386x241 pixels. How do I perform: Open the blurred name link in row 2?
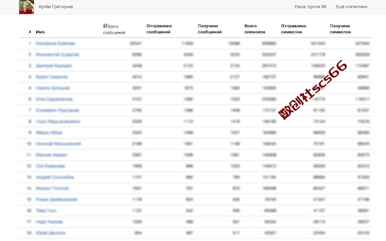point(57,55)
